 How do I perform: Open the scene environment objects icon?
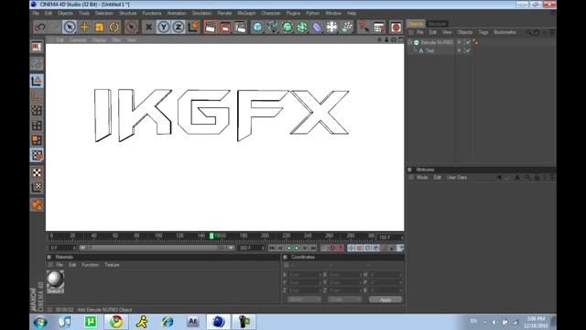click(331, 27)
